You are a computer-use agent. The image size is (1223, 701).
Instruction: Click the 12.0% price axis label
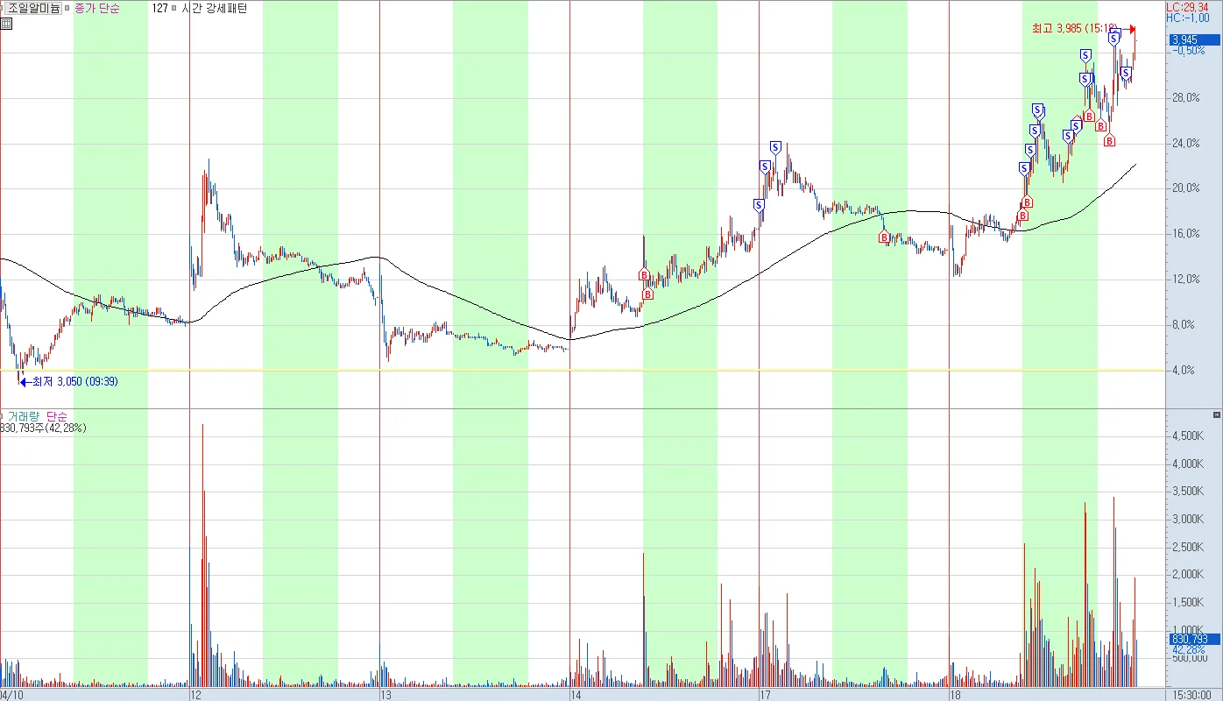[1186, 280]
